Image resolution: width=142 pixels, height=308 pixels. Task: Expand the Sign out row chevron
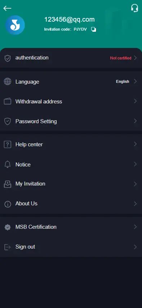click(135, 247)
